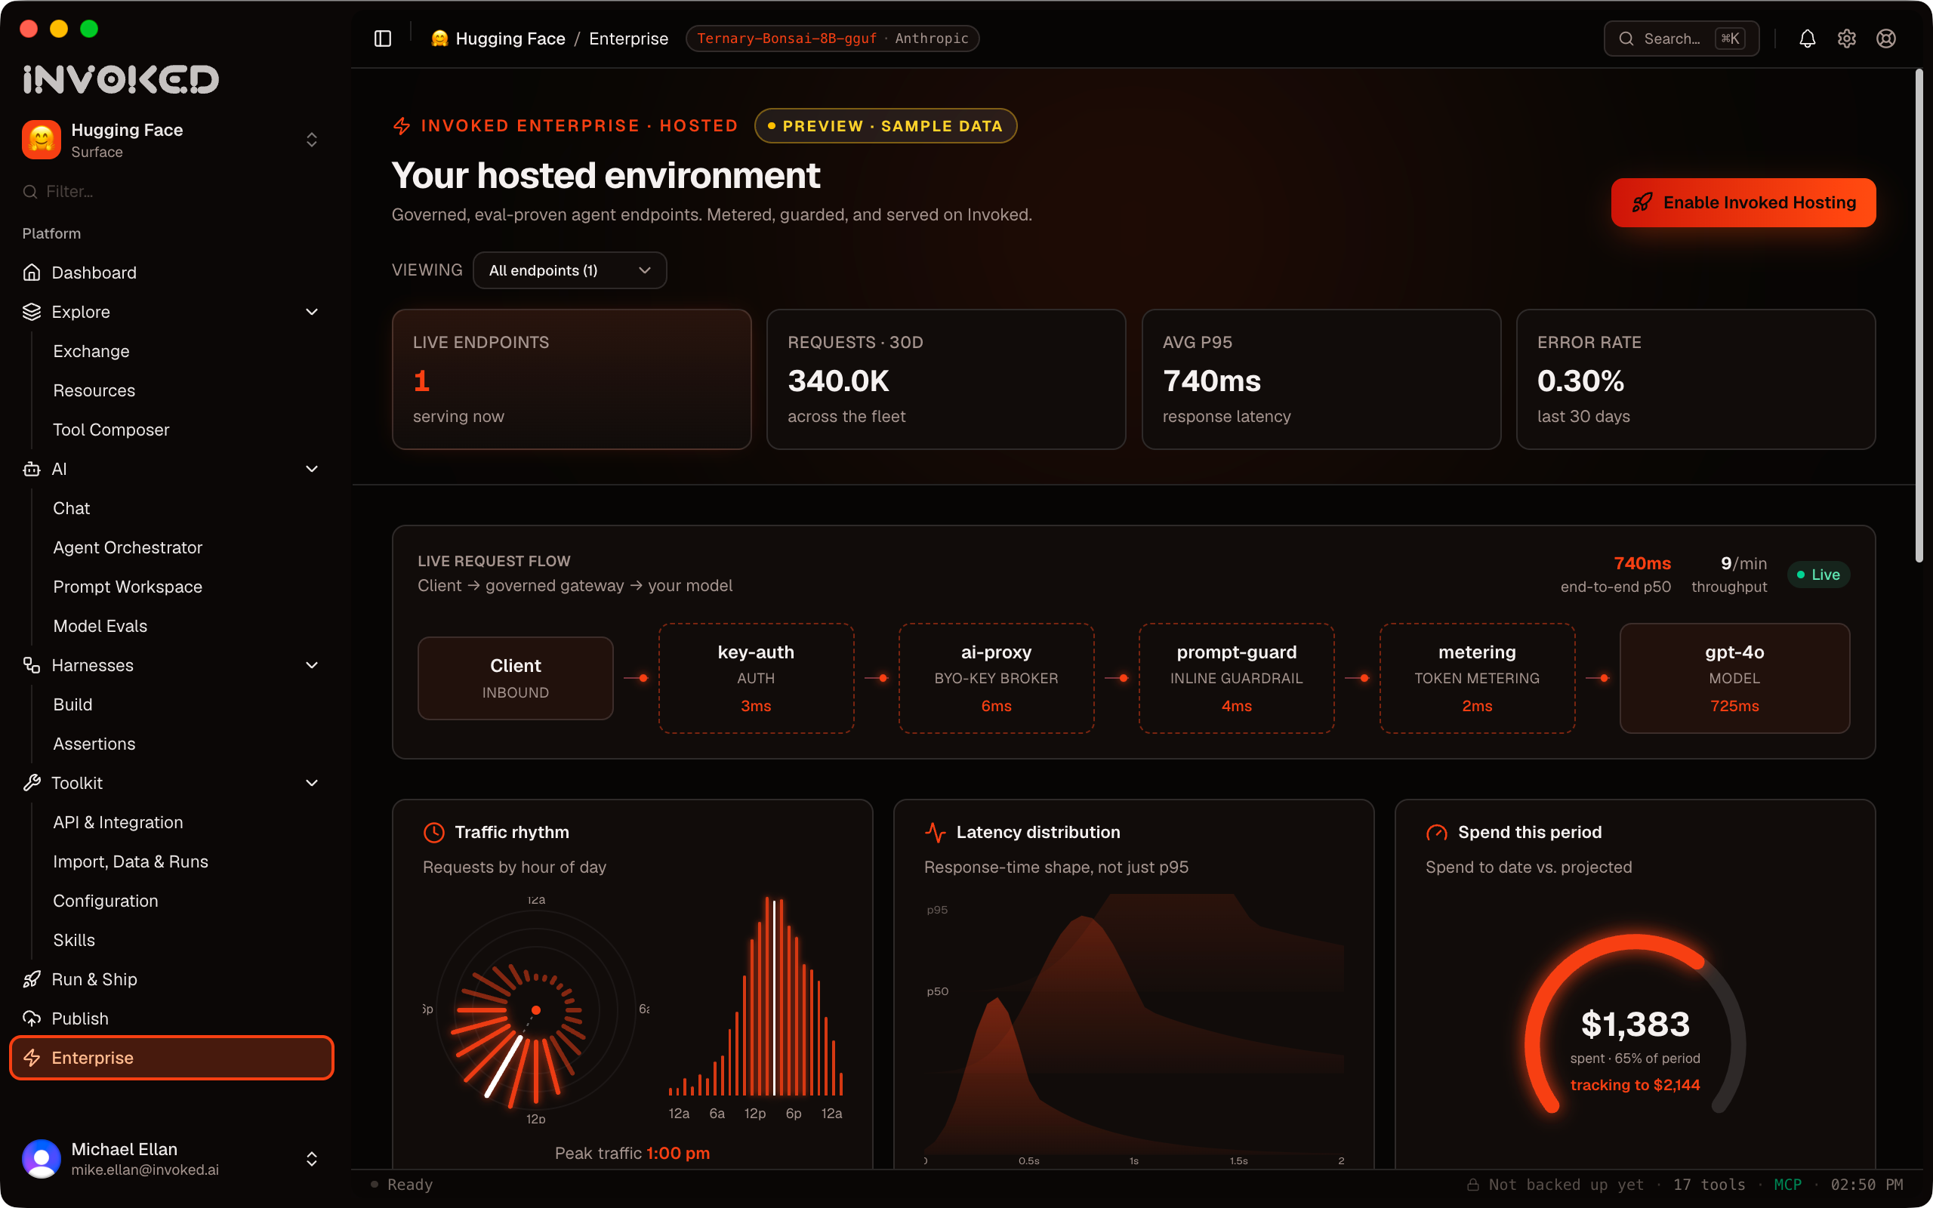Click the main page vertical scrollbar
Image resolution: width=1933 pixels, height=1208 pixels.
[1919, 316]
